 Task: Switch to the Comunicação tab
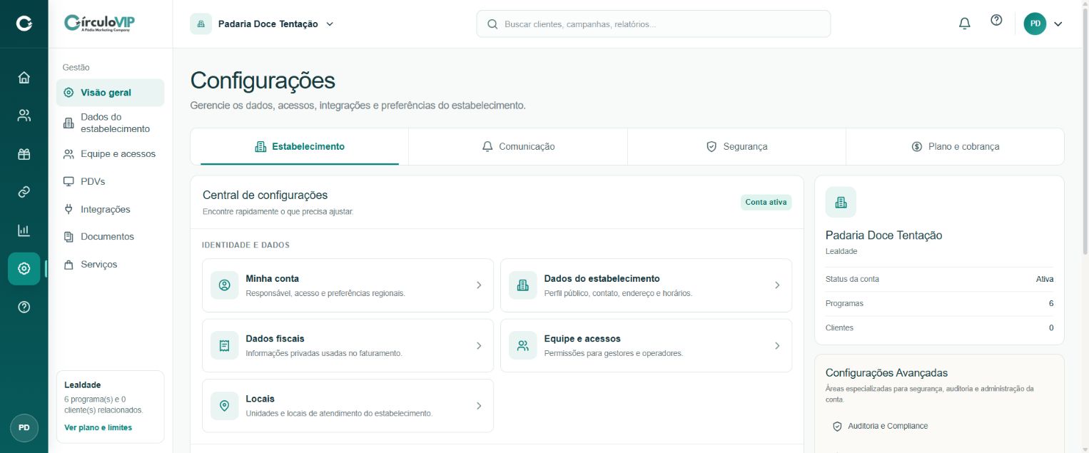pos(518,146)
